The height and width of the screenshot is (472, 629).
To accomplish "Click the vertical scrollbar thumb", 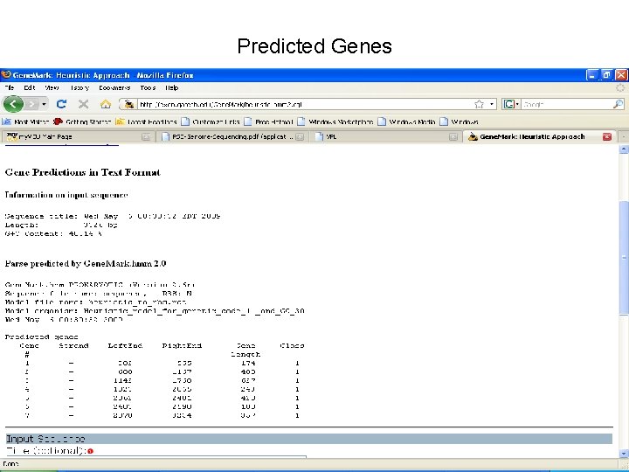I will (624, 258).
